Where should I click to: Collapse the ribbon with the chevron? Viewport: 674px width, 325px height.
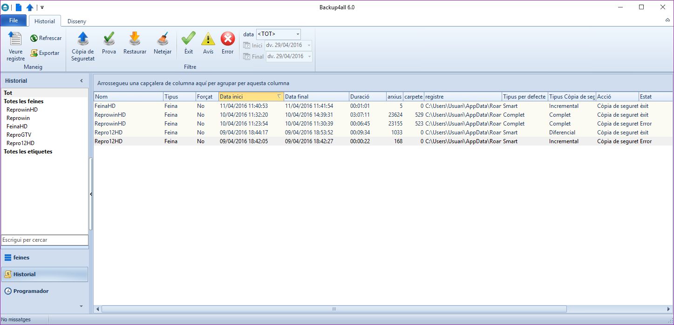point(667,21)
